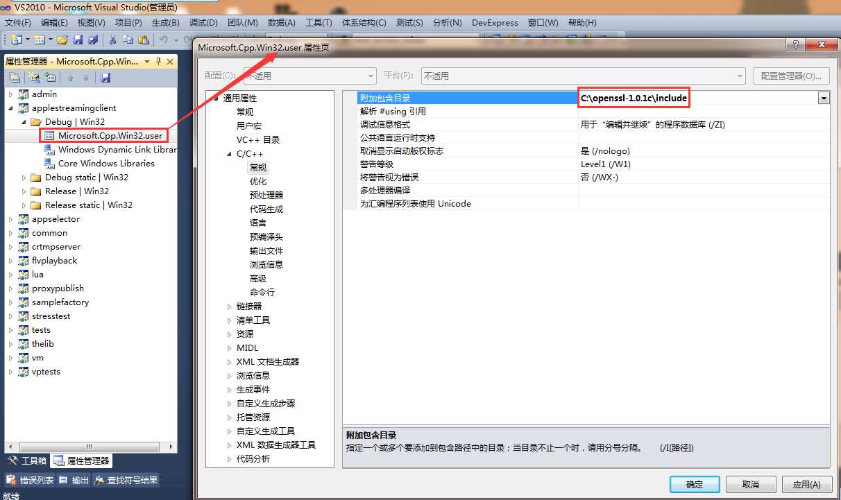This screenshot has height=500, width=841.
Task: Click the Add New Item toolbar icon
Action: click(39, 40)
